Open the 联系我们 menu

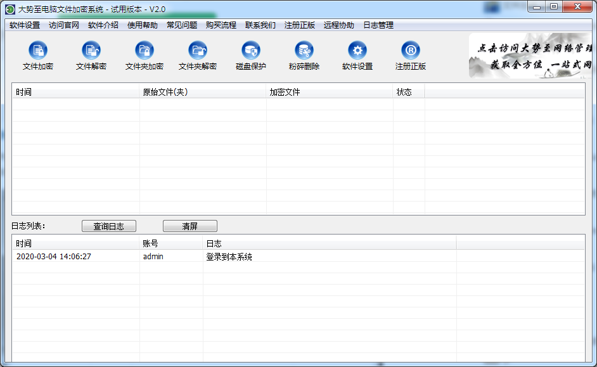260,25
